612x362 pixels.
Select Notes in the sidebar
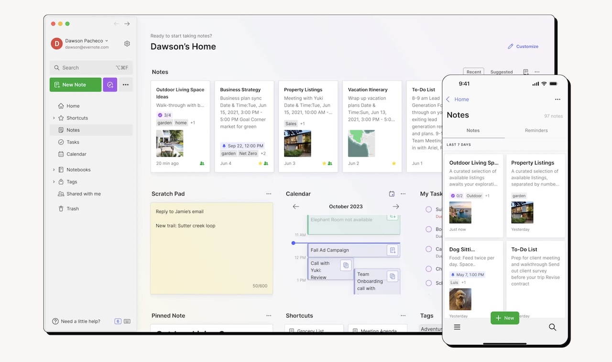coord(91,130)
